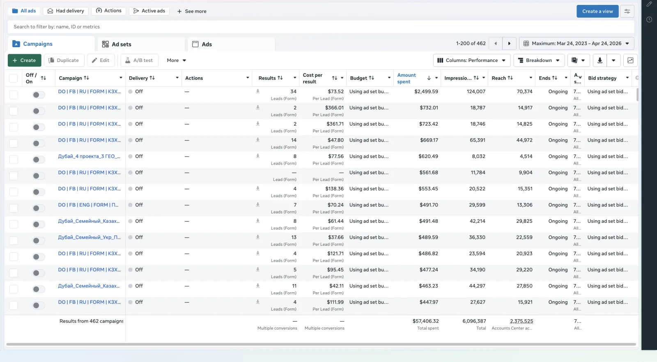Open the More menu in the toolbar
The image size is (657, 362).
[x=177, y=60]
